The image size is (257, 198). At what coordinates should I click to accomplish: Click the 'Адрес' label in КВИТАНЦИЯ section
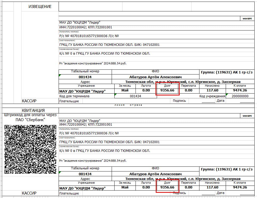click(85, 179)
